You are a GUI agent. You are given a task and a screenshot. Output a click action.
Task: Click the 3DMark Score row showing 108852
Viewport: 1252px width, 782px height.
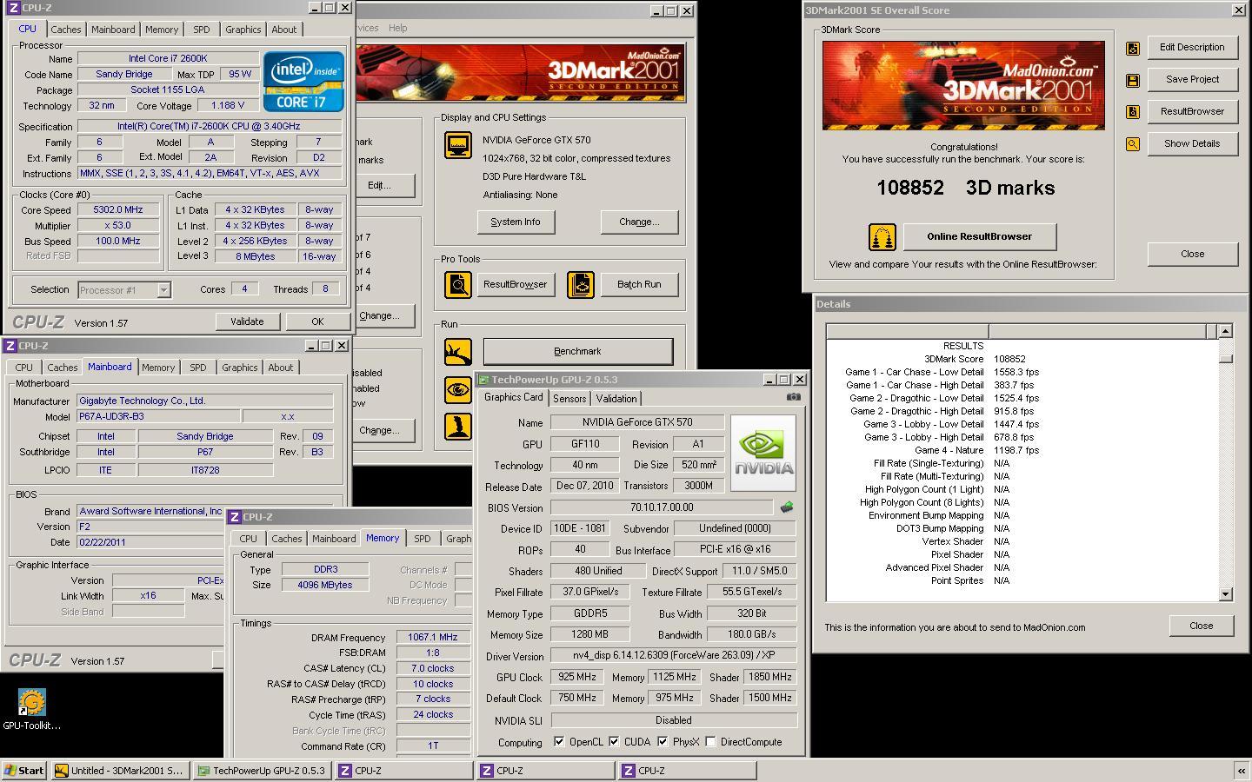[1022, 359]
